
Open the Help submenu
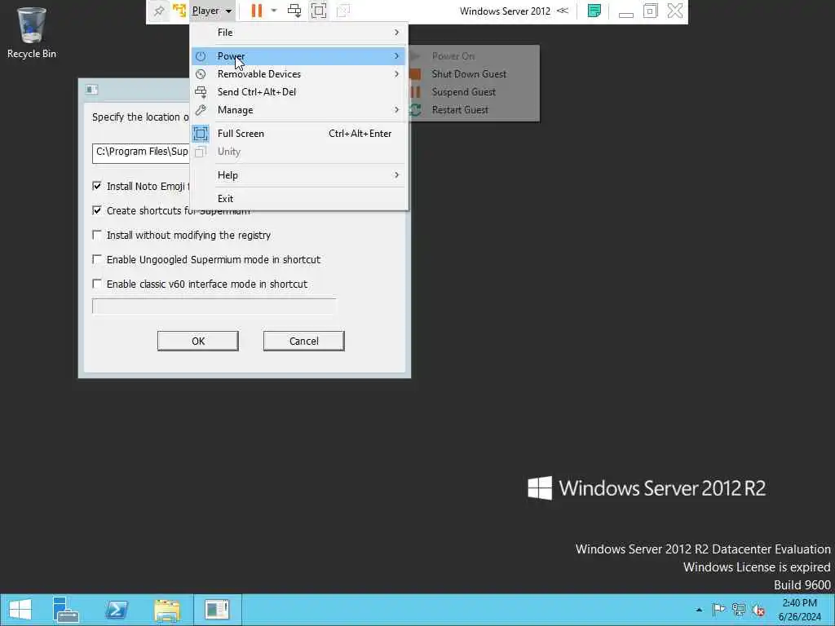[x=298, y=175]
